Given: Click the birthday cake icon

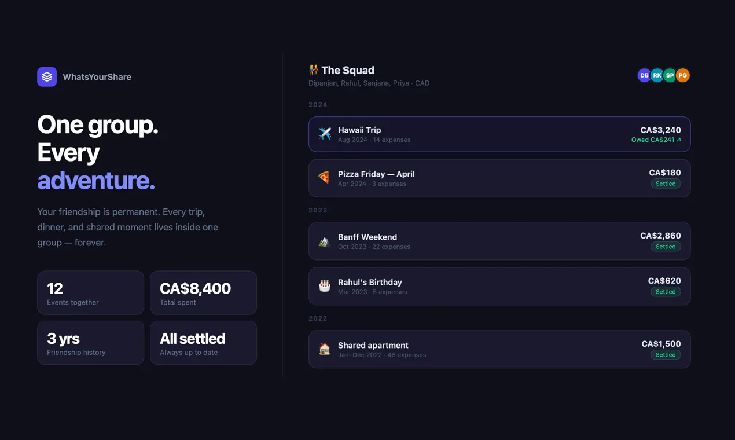Looking at the screenshot, I should (325, 286).
